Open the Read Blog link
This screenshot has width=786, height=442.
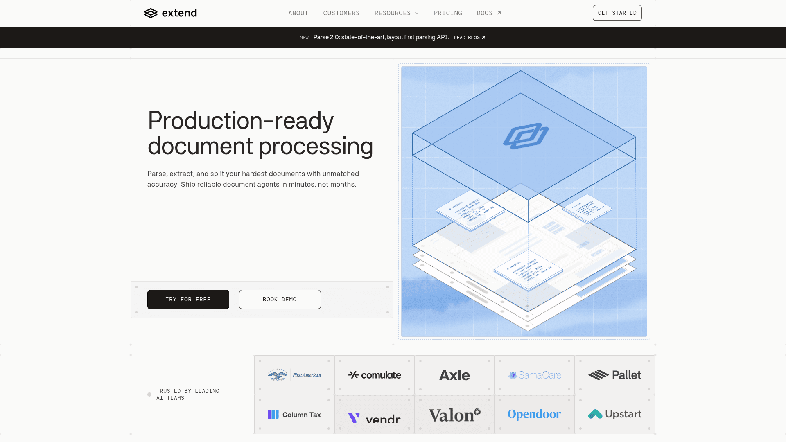click(x=470, y=38)
